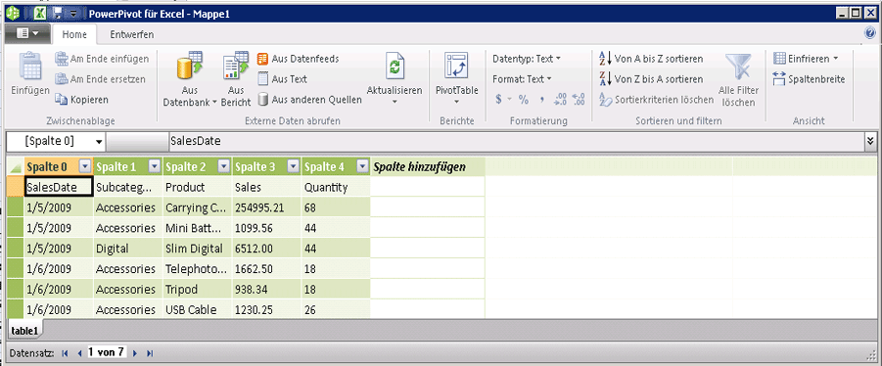The width and height of the screenshot is (882, 366).
Task: Go to previous record
Action: pyautogui.click(x=79, y=353)
